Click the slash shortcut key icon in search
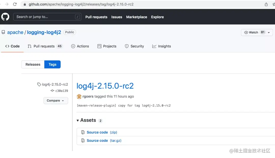 77,17
